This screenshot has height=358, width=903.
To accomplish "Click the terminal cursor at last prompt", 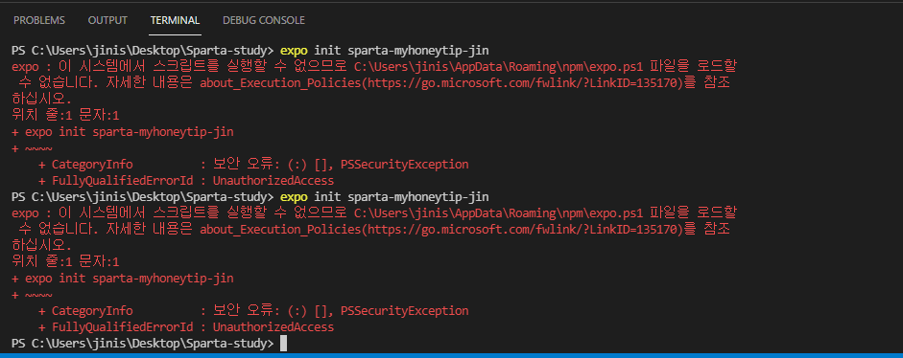I will (x=283, y=344).
